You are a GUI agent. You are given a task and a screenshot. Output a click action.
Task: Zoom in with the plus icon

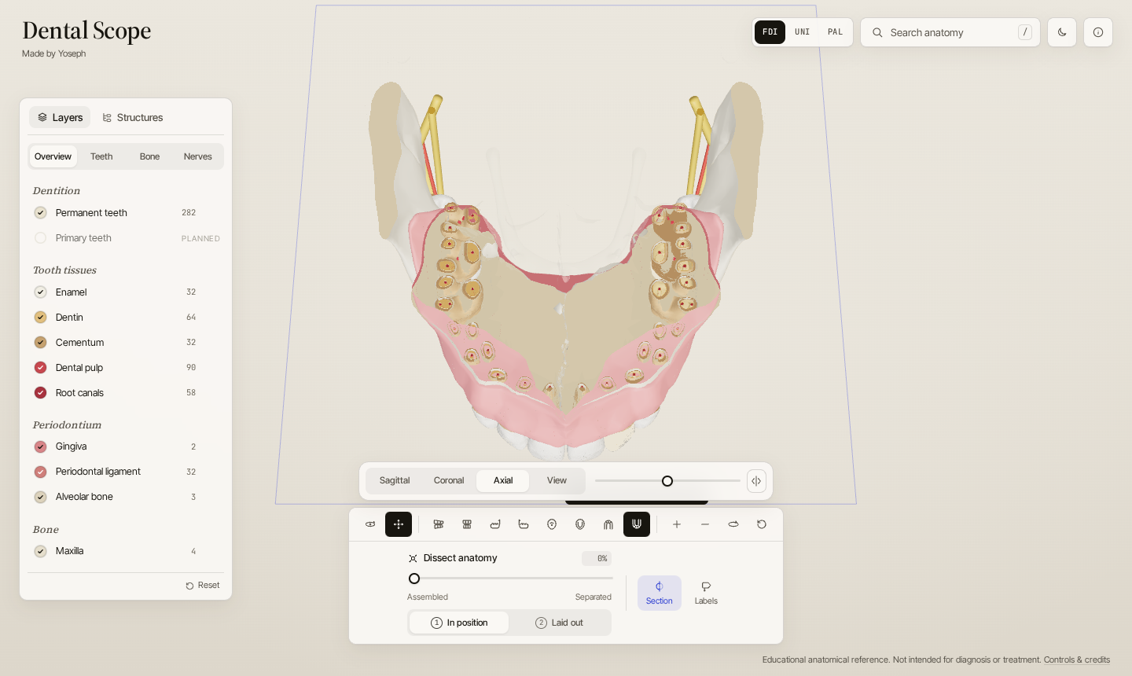[677, 524]
